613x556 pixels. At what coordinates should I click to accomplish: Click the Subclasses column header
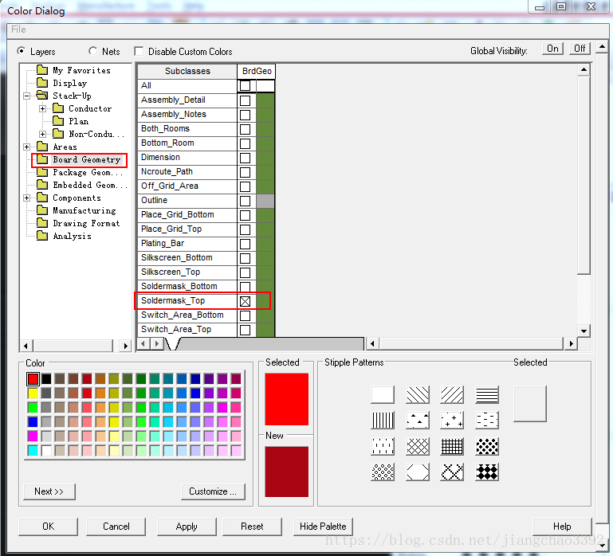tap(187, 71)
